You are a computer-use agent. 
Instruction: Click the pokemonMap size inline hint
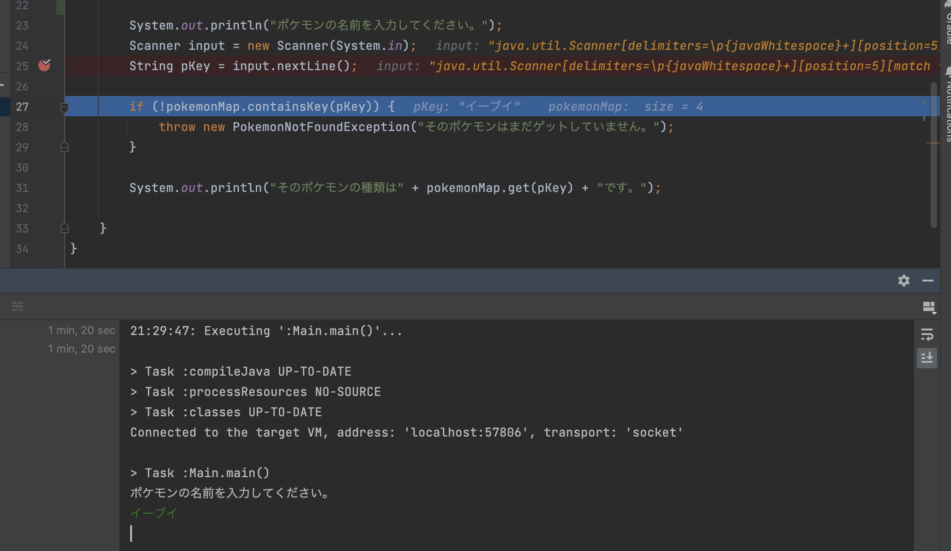tap(625, 107)
